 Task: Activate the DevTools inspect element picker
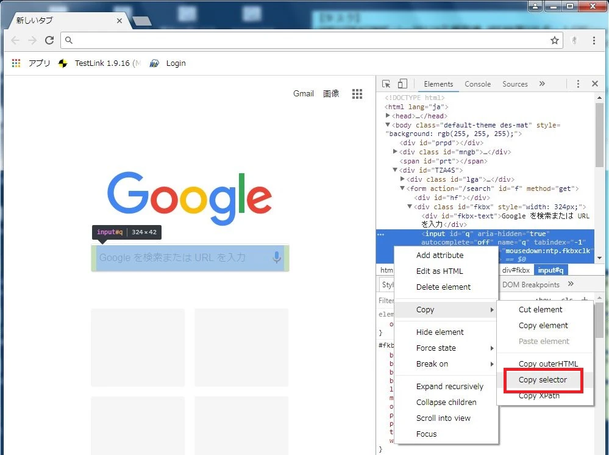pos(386,84)
